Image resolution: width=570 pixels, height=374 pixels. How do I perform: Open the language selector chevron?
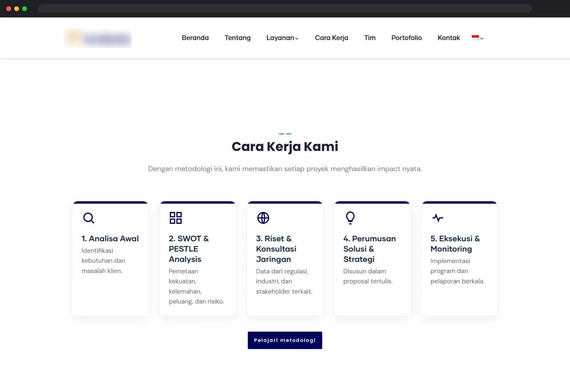tap(482, 38)
